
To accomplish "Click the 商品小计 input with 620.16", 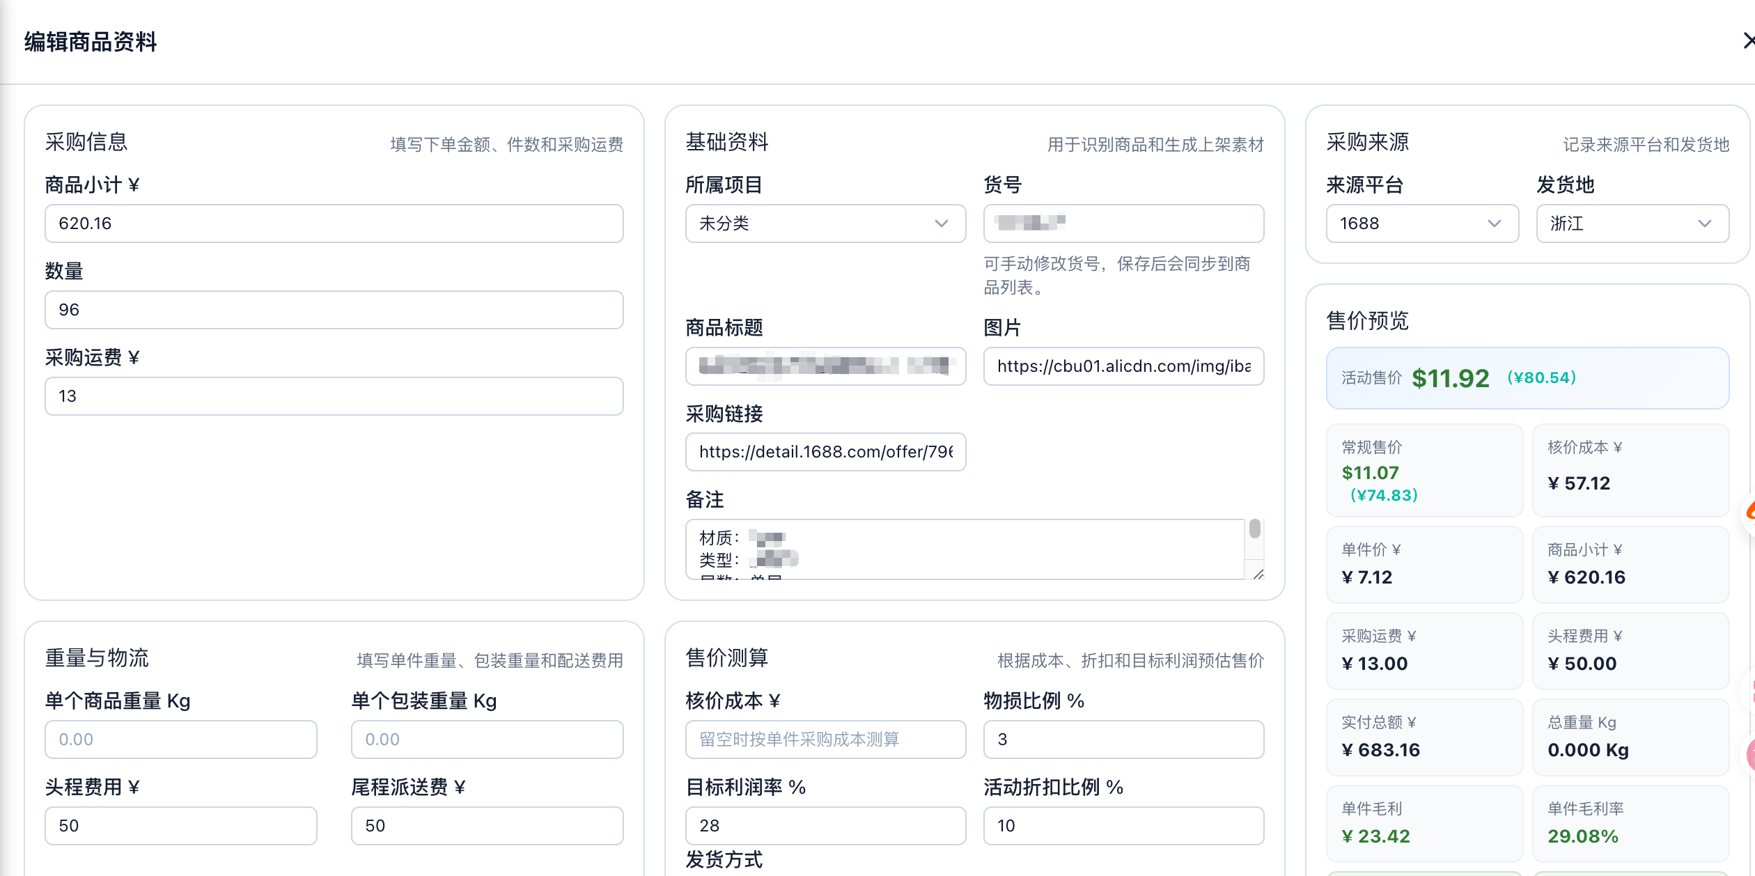I will (x=334, y=224).
